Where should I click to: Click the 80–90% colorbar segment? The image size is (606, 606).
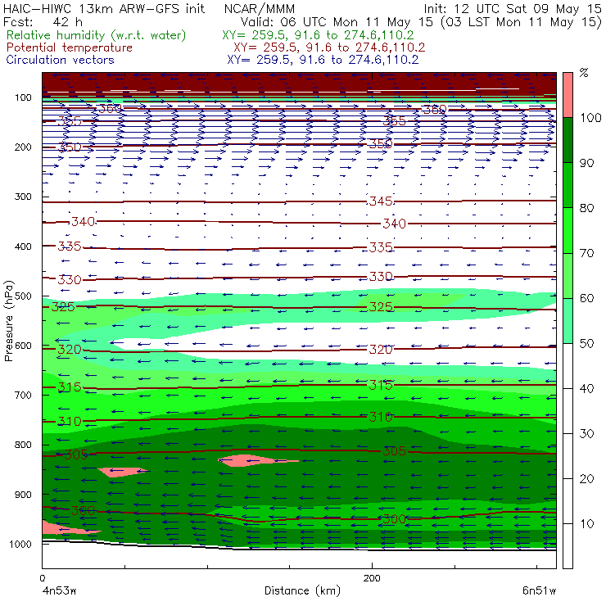click(x=568, y=185)
